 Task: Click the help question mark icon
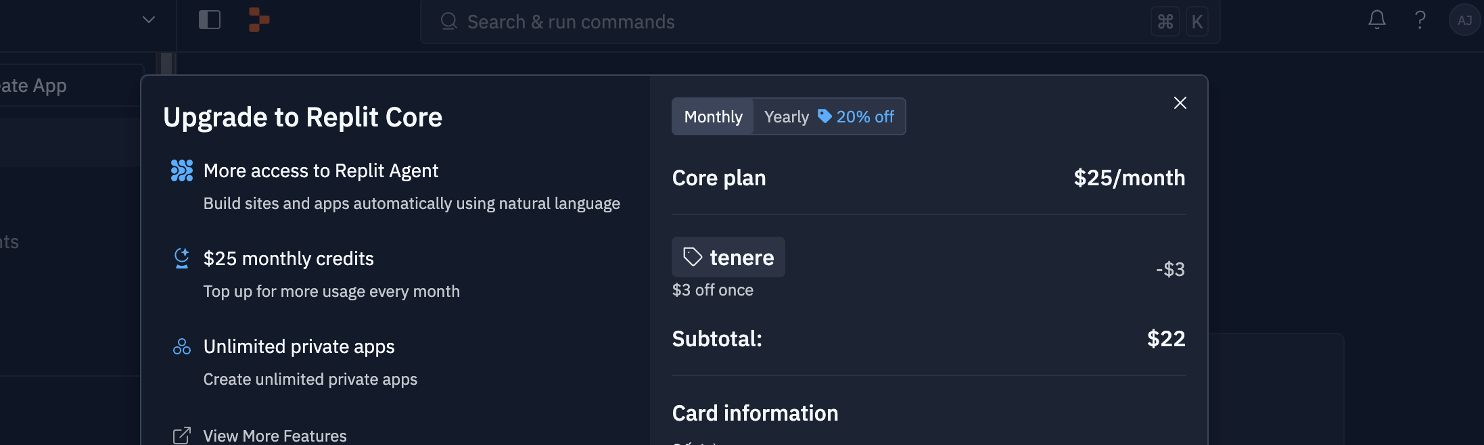coord(1420,20)
